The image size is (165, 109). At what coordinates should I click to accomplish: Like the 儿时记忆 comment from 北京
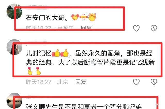(136, 82)
